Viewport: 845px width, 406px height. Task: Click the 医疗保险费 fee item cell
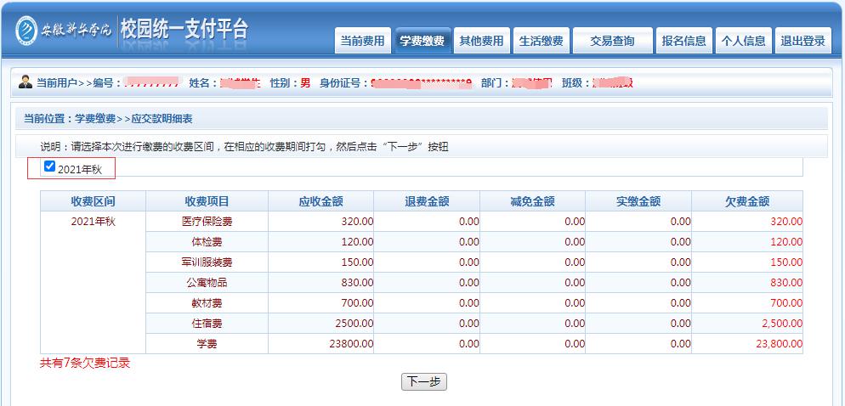pyautogui.click(x=207, y=221)
